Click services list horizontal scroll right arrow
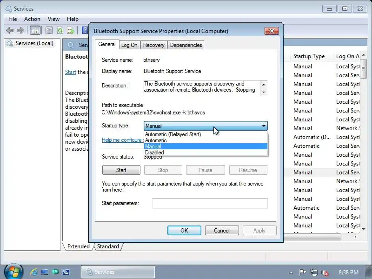The image size is (372, 279). coord(355,237)
